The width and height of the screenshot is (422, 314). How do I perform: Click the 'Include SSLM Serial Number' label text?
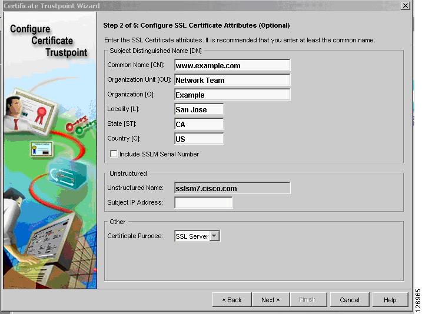pos(160,154)
